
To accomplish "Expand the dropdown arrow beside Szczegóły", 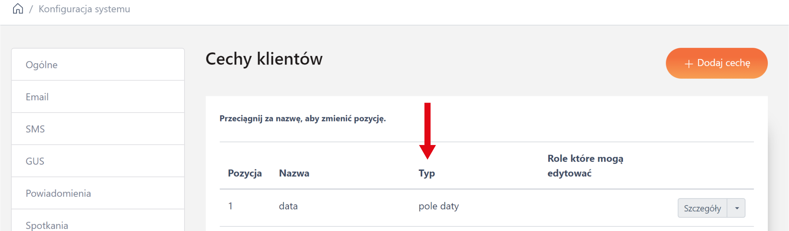I will [x=737, y=208].
